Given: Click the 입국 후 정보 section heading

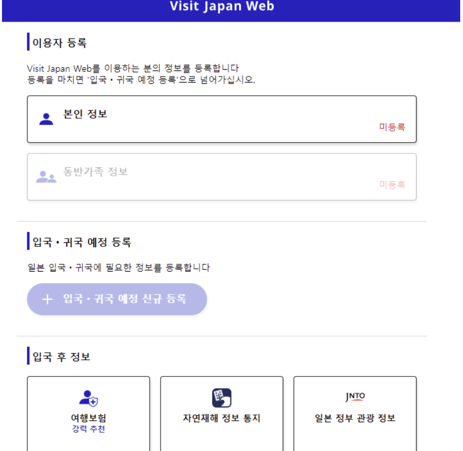Looking at the screenshot, I should pyautogui.click(x=61, y=357).
